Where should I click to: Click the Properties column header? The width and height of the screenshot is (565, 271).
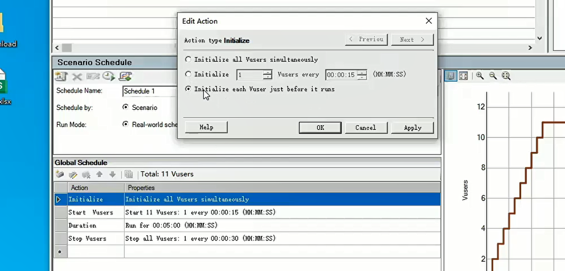pyautogui.click(x=282, y=187)
